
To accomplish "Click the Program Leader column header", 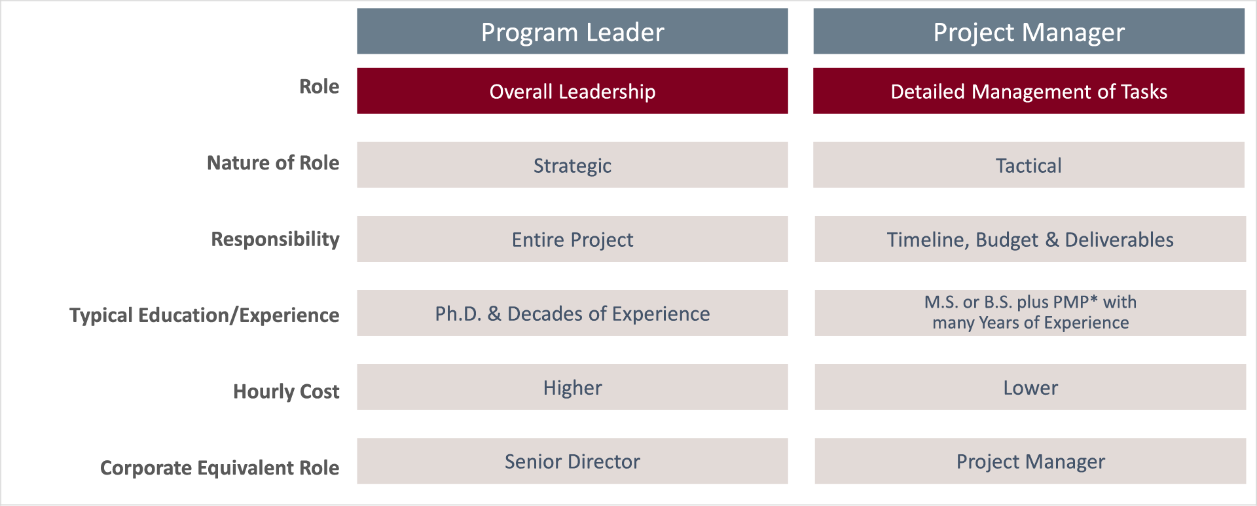I will (x=572, y=31).
